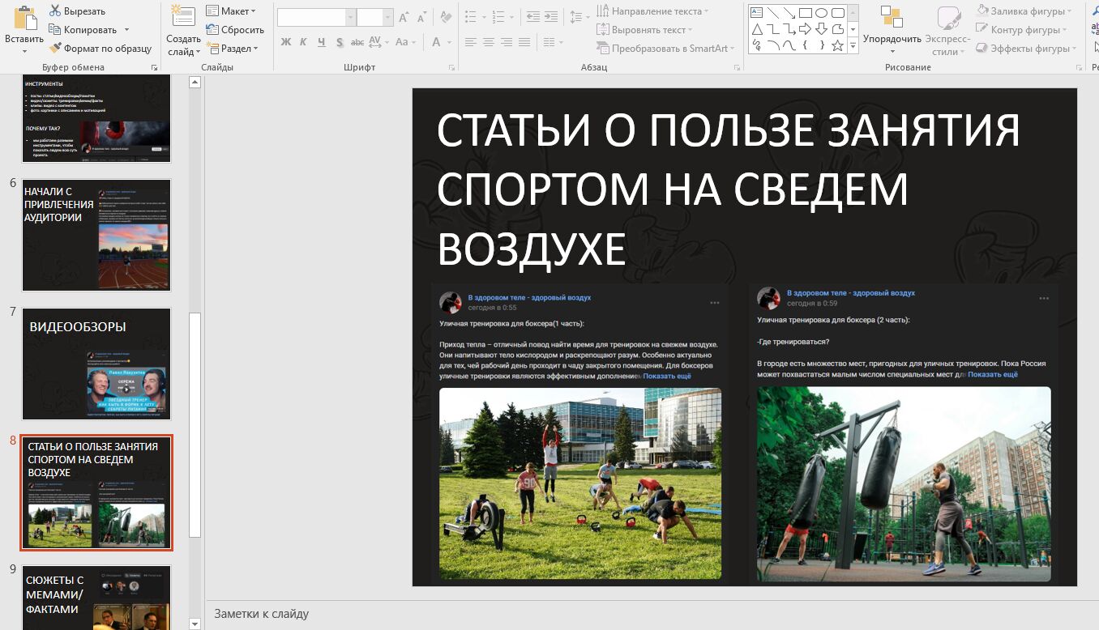Decrease font size with the smaller A button
The height and width of the screenshot is (630, 1099).
(x=422, y=18)
